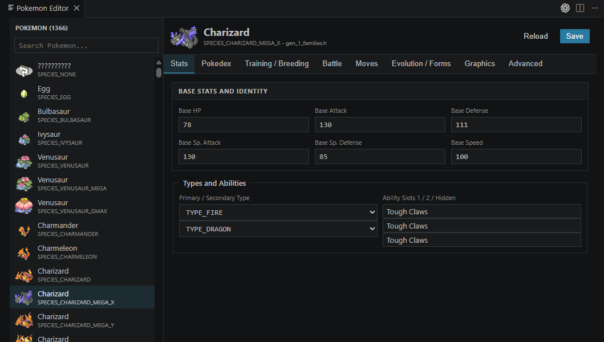Click the ChatGPT icon in the title bar

(565, 8)
